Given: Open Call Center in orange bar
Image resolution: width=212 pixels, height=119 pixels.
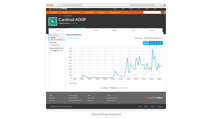Looking at the screenshot, I should tap(101, 12).
